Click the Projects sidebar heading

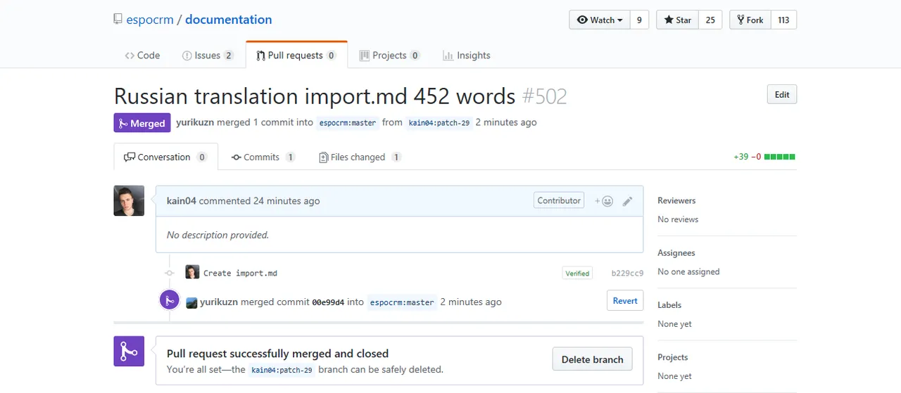coord(673,357)
